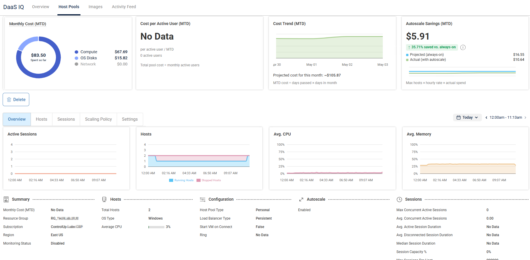Click the Compute cost $67.69 value

coord(121,52)
